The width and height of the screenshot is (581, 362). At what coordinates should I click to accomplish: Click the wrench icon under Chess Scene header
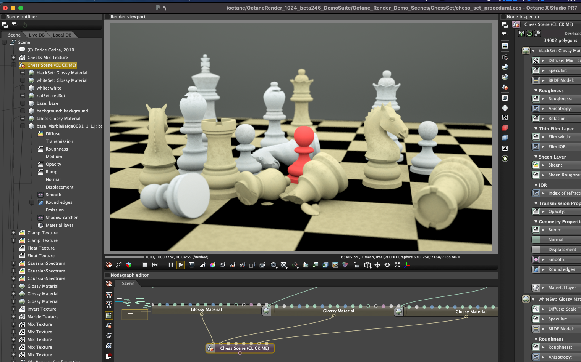pyautogui.click(x=537, y=34)
